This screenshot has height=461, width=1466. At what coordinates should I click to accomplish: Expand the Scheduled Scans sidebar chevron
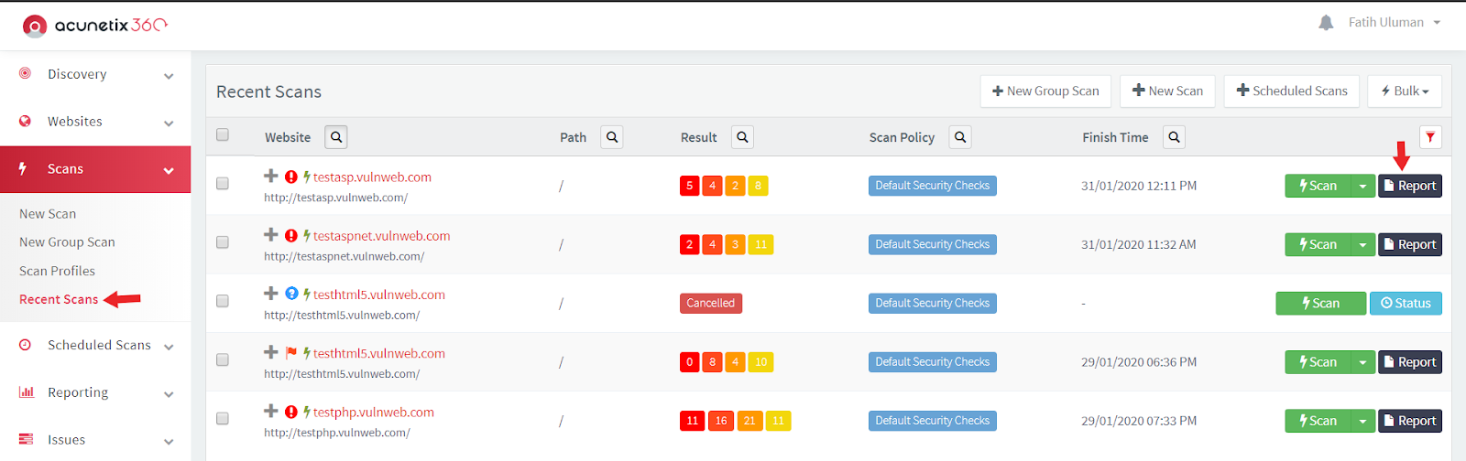[x=169, y=348]
